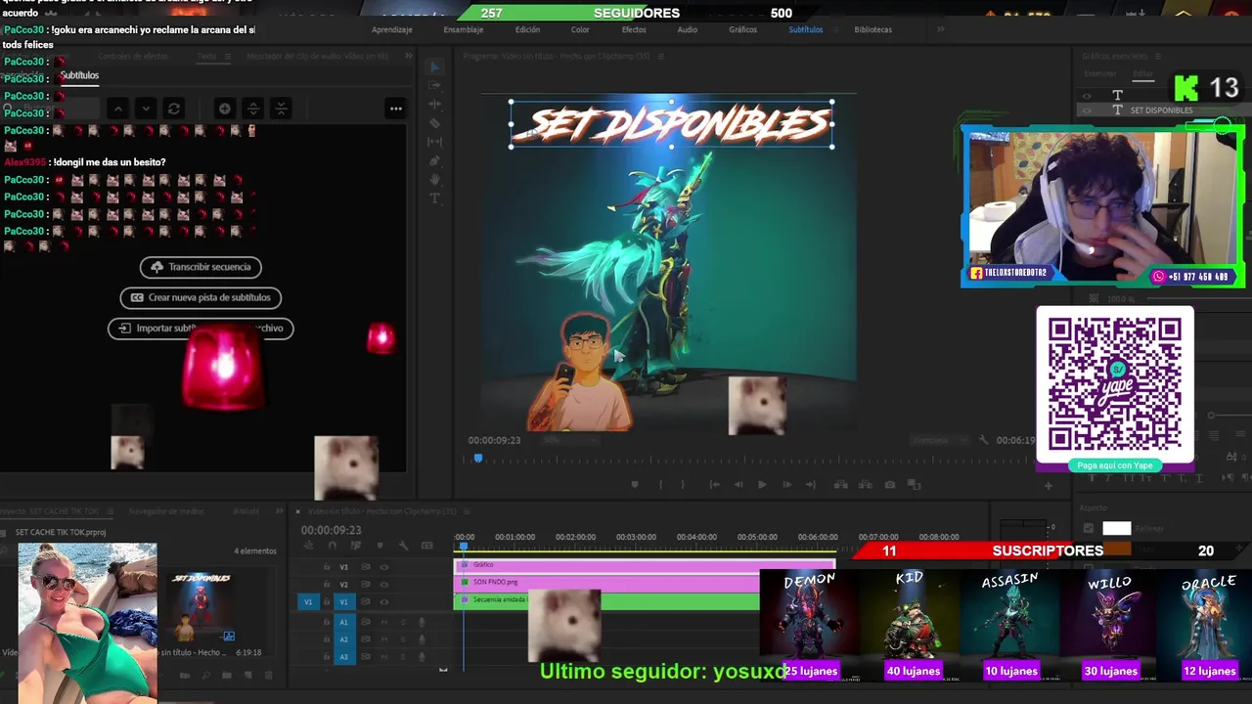Screen dimensions: 1252x704
Task: Toggle V3 track output eye
Action: [383, 567]
